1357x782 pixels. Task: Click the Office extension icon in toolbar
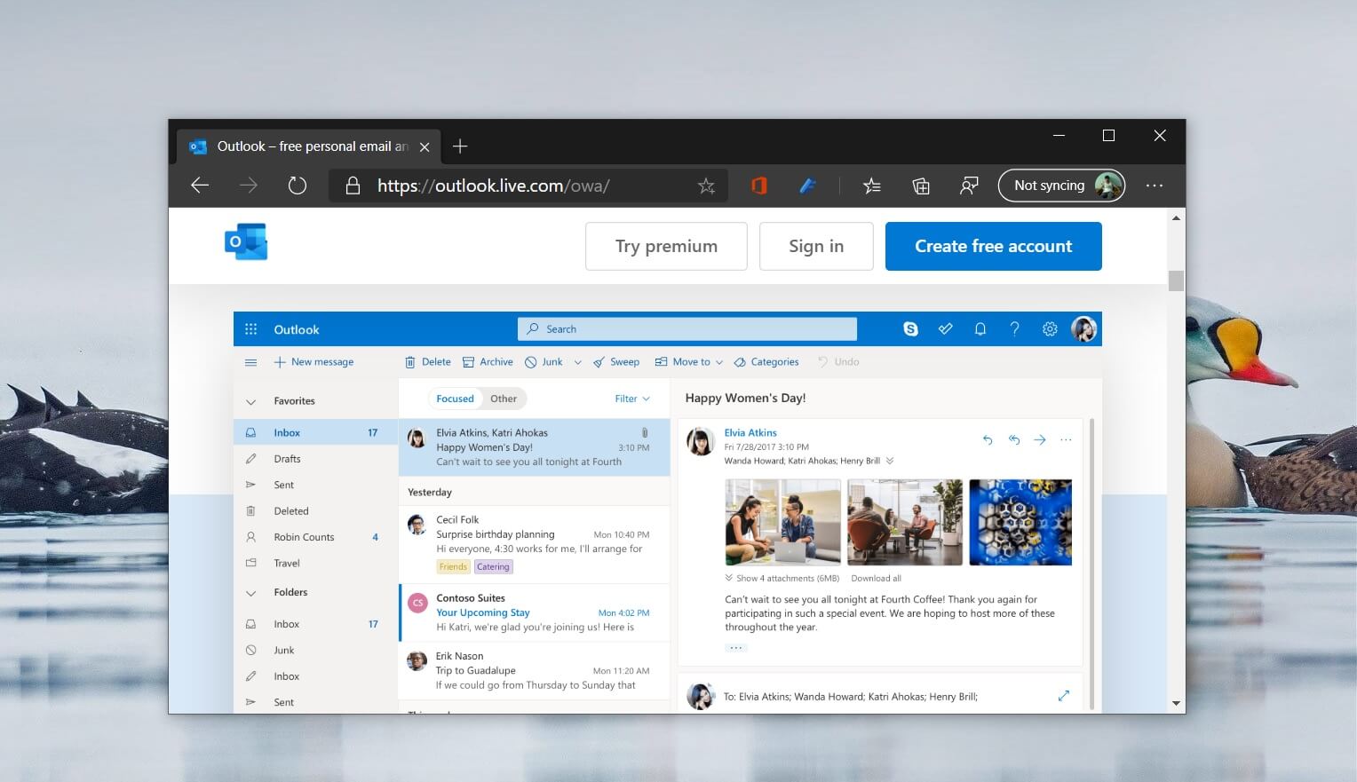click(758, 186)
